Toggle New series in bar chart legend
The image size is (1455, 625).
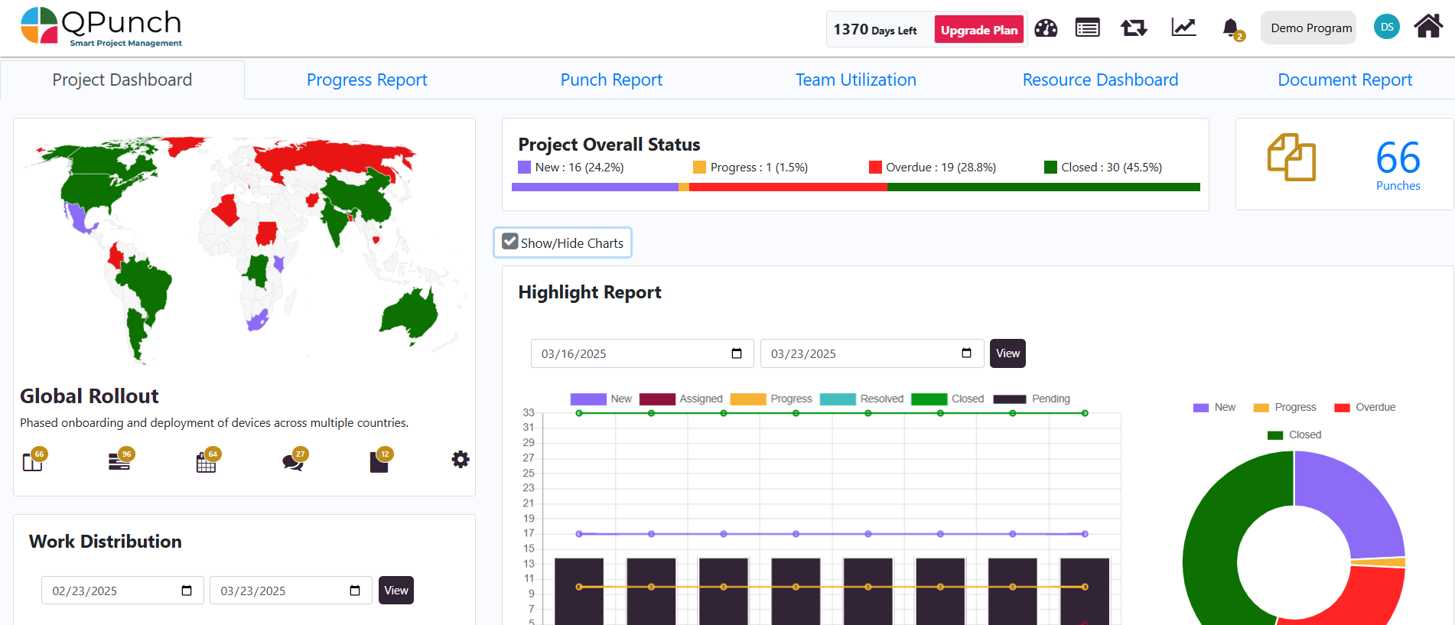pyautogui.click(x=601, y=399)
